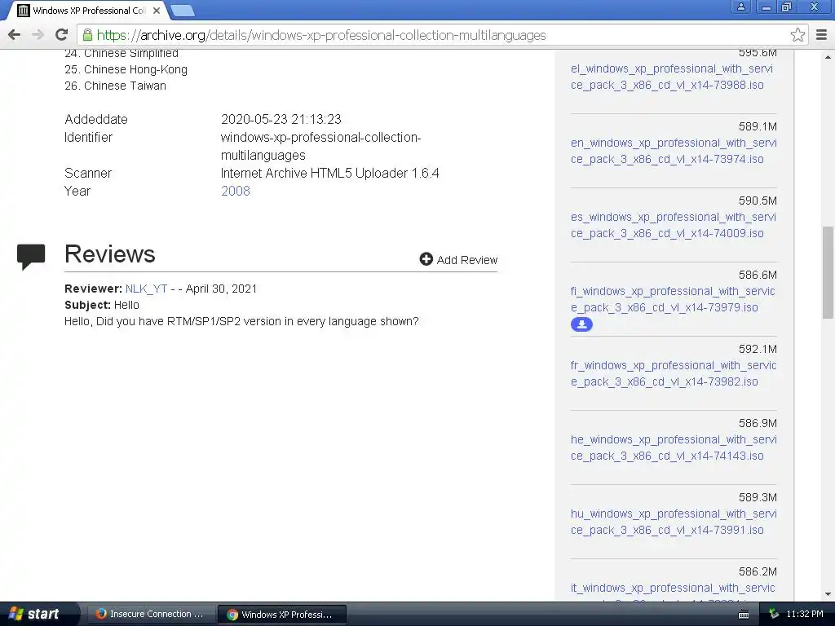Switch to Firefox Insecure Connection taskbar item
Screen dimensions: 835x626
(150, 615)
